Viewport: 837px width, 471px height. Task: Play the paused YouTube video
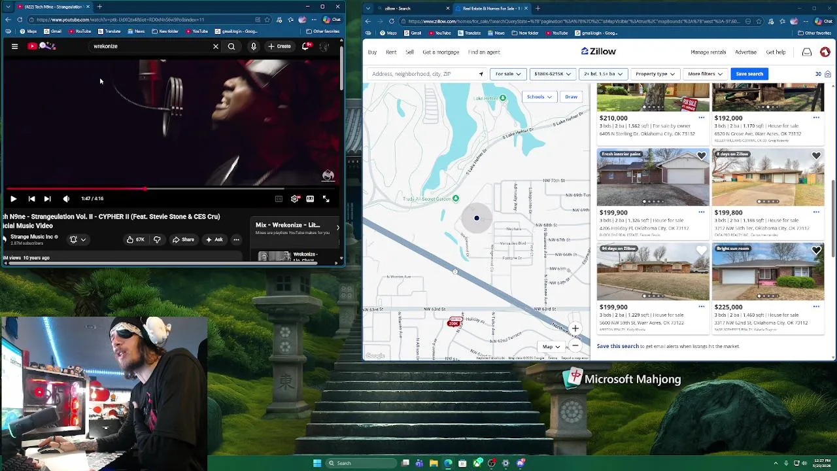point(13,199)
